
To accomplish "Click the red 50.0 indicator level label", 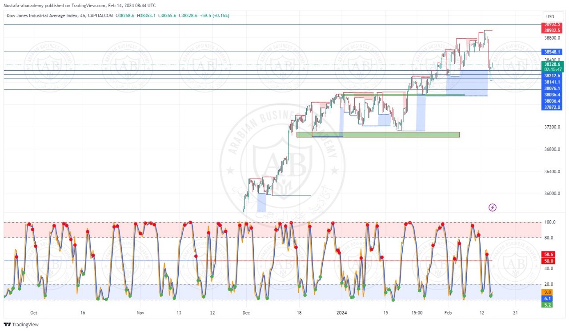I will pos(548,261).
